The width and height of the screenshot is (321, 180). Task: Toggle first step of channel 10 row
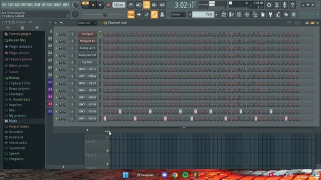(x=105, y=118)
